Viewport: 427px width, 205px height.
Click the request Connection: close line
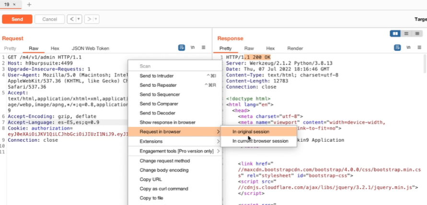coord(33,140)
